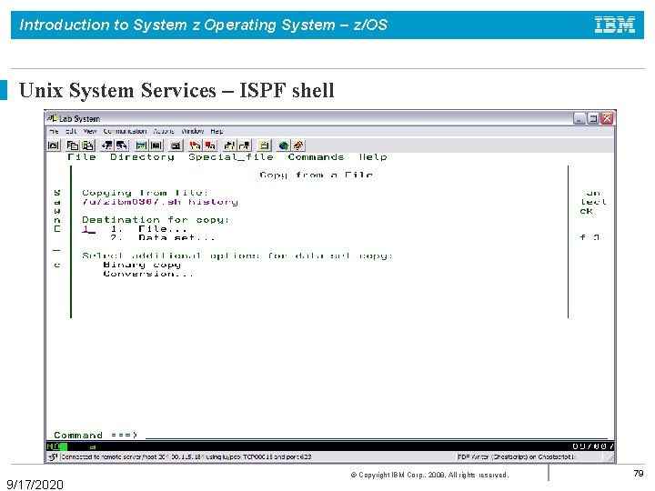Screen dimensions: 655x491
Task: Select option 1. File...
Action: [x=148, y=229]
